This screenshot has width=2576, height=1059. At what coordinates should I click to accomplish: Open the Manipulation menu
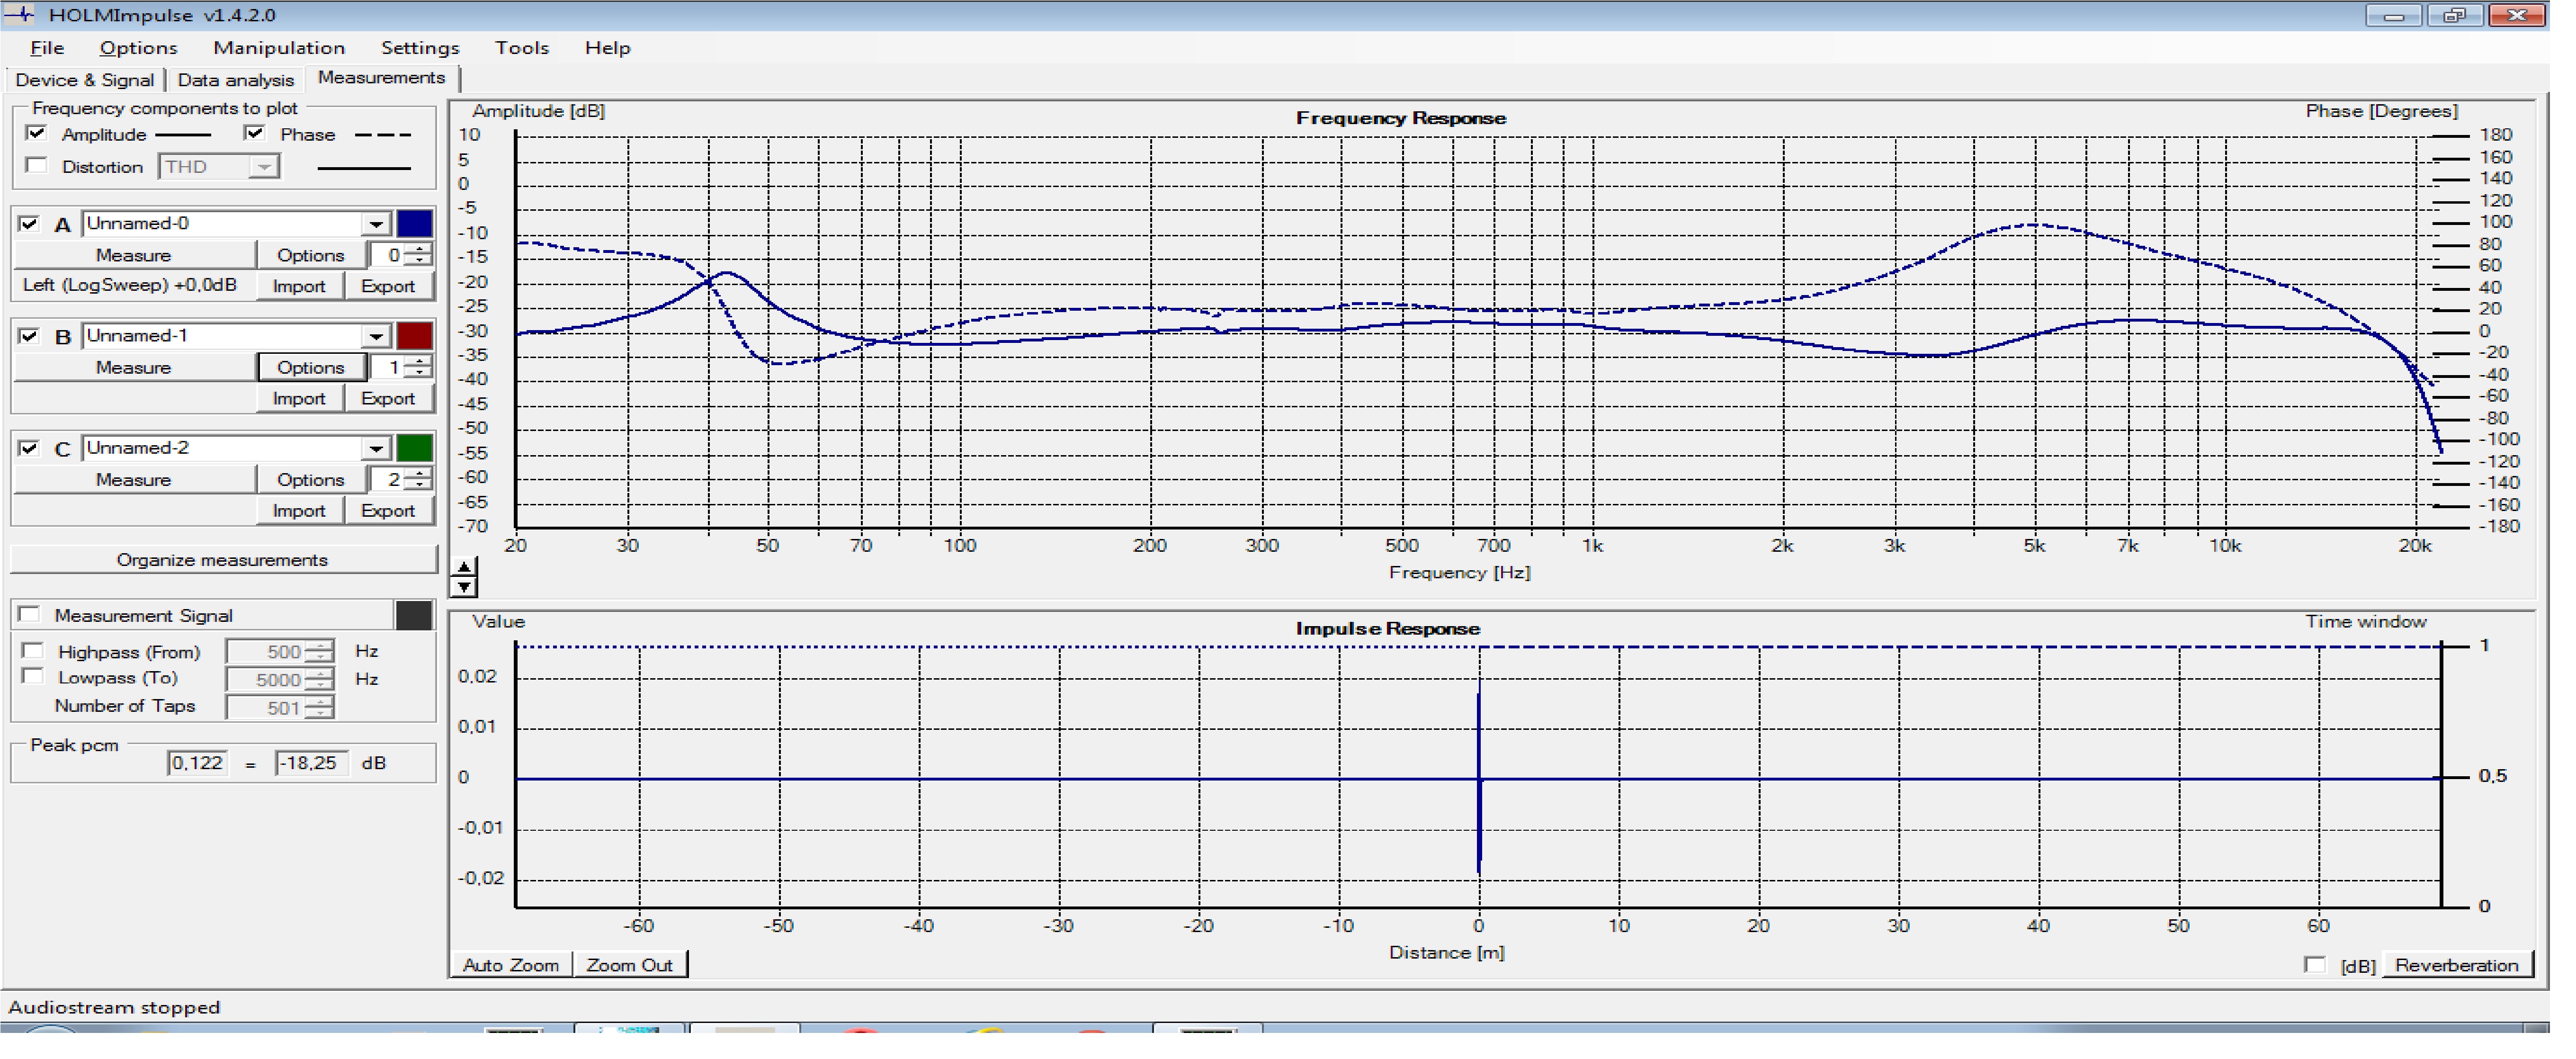279,48
